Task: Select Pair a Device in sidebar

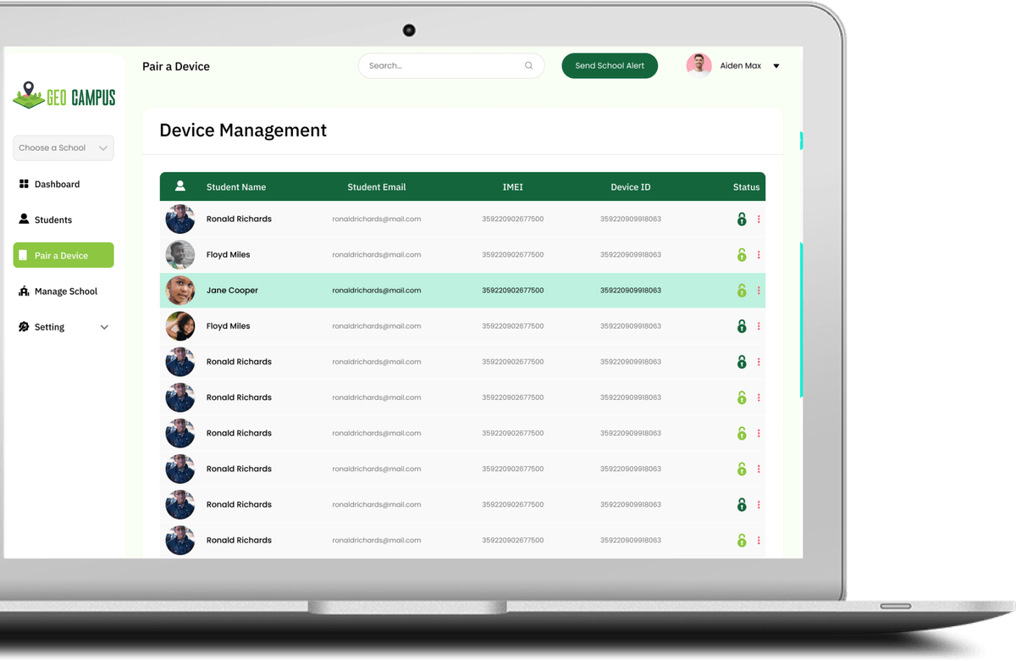Action: pyautogui.click(x=63, y=255)
